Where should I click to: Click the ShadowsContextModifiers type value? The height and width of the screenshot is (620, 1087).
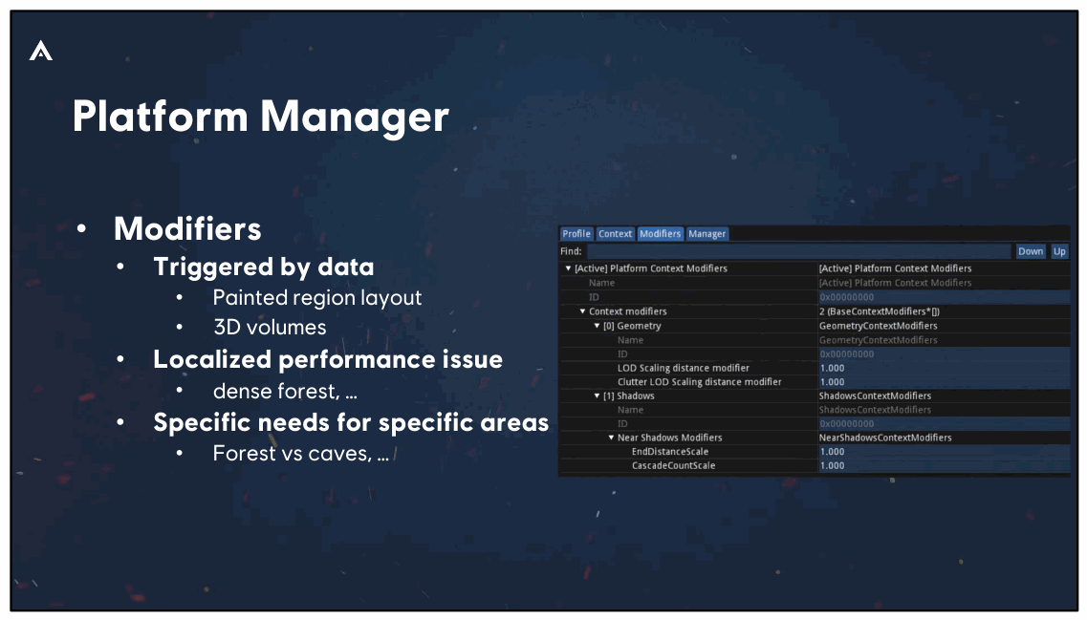point(875,396)
